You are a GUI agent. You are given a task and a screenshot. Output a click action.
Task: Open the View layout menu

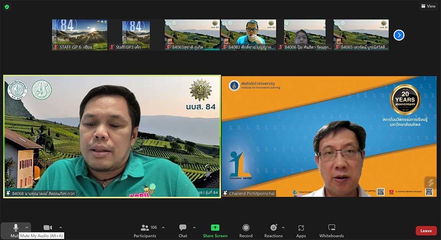pyautogui.click(x=429, y=6)
